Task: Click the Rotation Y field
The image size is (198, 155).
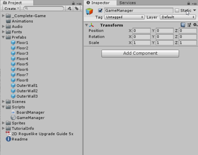Action: [165, 37]
